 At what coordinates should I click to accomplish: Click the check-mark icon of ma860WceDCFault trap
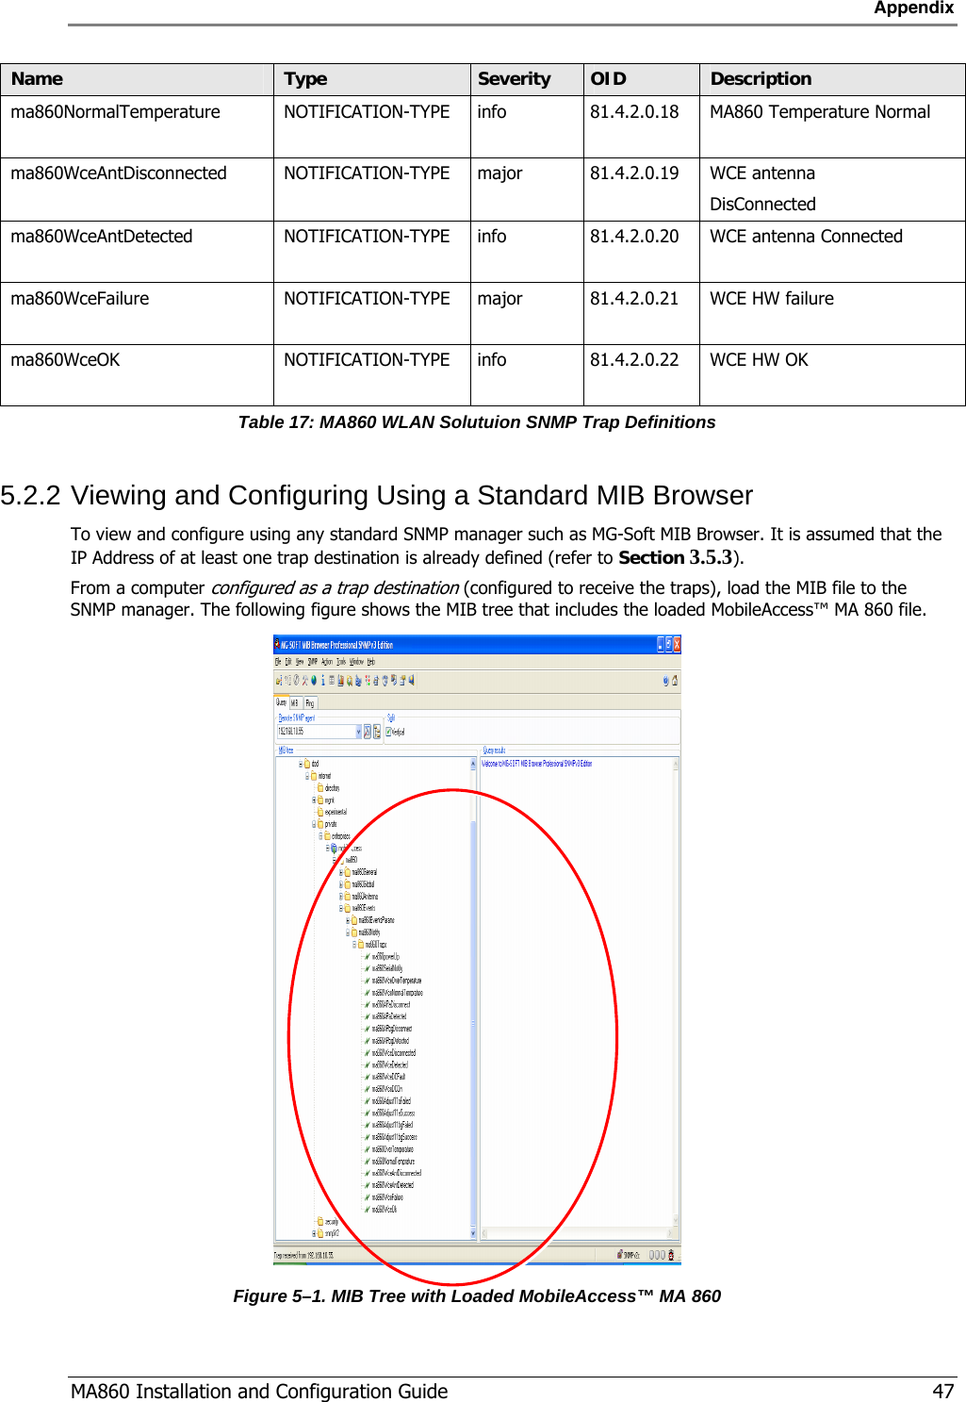tap(368, 1077)
